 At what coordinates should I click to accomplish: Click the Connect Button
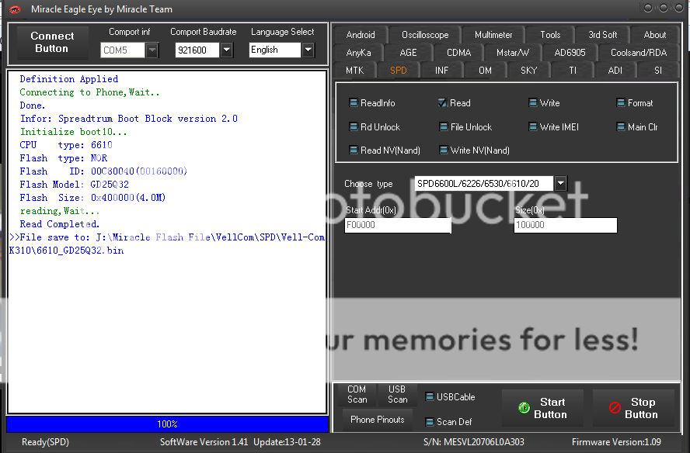[x=52, y=42]
